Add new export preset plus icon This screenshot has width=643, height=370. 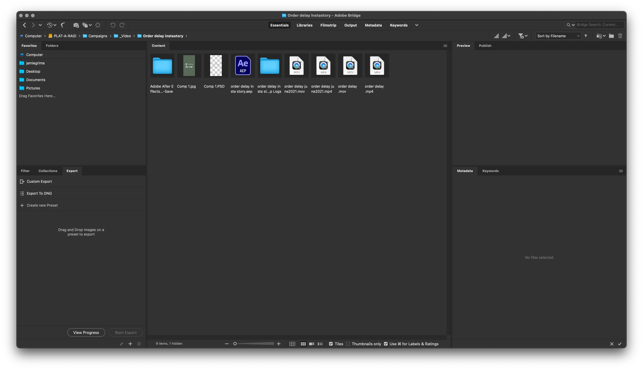click(130, 344)
